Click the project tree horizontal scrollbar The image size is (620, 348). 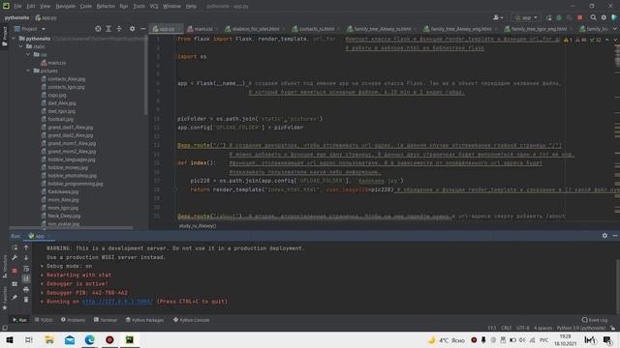(x=71, y=228)
